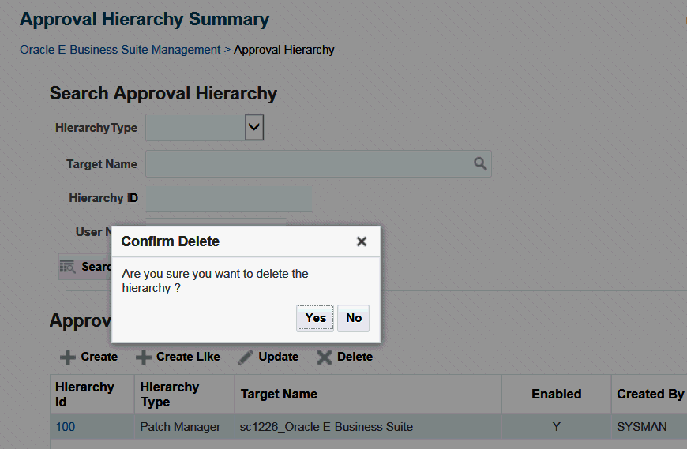Click the Enabled column header
The width and height of the screenshot is (687, 449).
557,395
